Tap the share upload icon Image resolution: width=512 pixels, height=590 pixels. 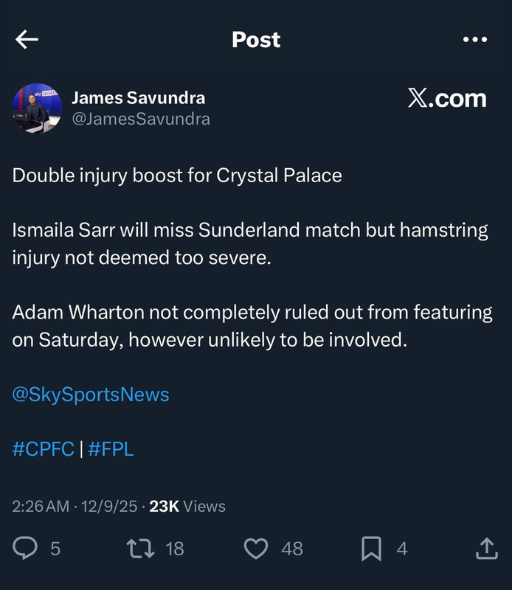tap(487, 548)
